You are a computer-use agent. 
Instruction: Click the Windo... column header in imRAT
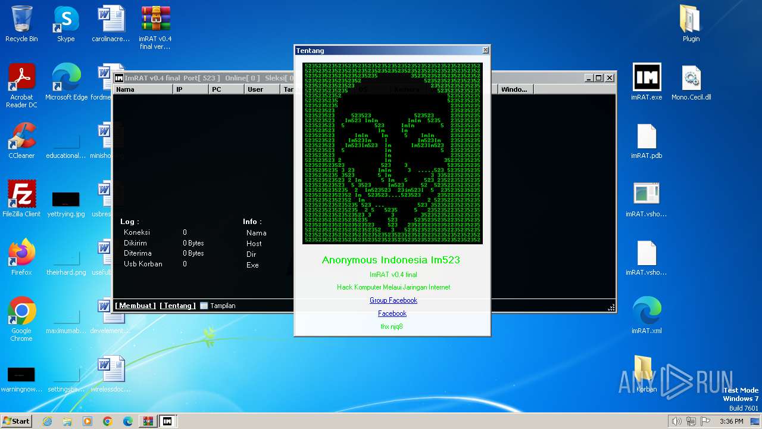(x=516, y=89)
